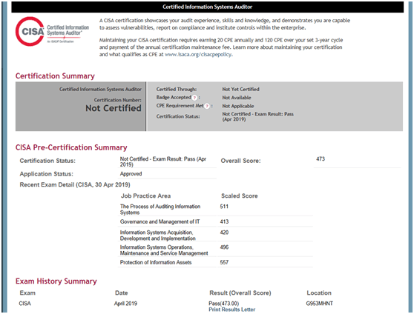Open the www.isaca.org/cisacpepolicy link

pyautogui.click(x=198, y=54)
